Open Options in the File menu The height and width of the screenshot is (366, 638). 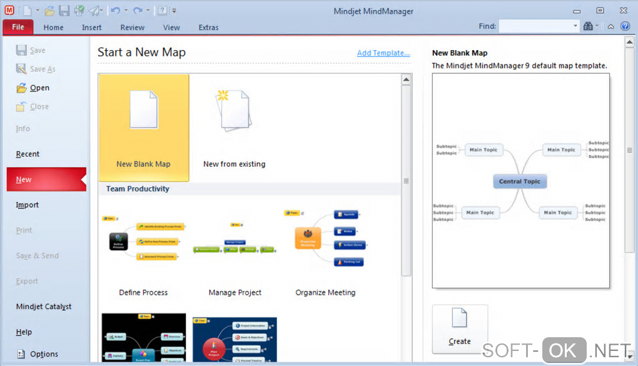[38, 354]
